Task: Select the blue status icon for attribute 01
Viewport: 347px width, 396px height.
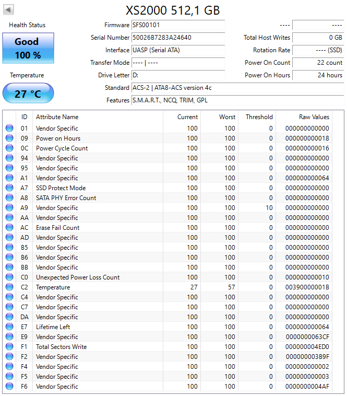Action: (x=9, y=129)
